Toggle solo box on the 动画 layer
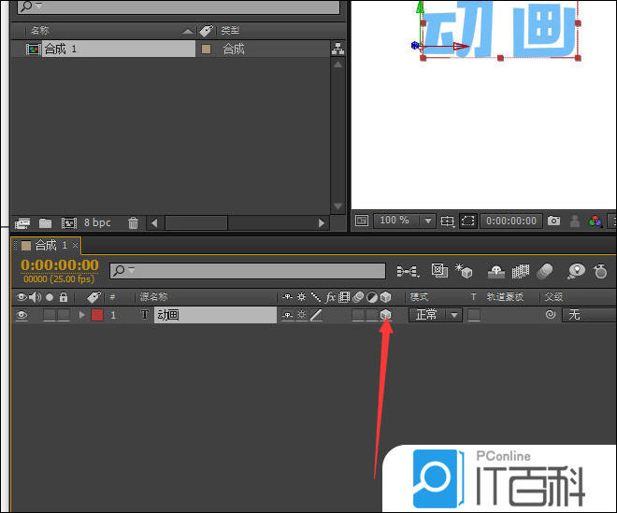 [x=50, y=315]
